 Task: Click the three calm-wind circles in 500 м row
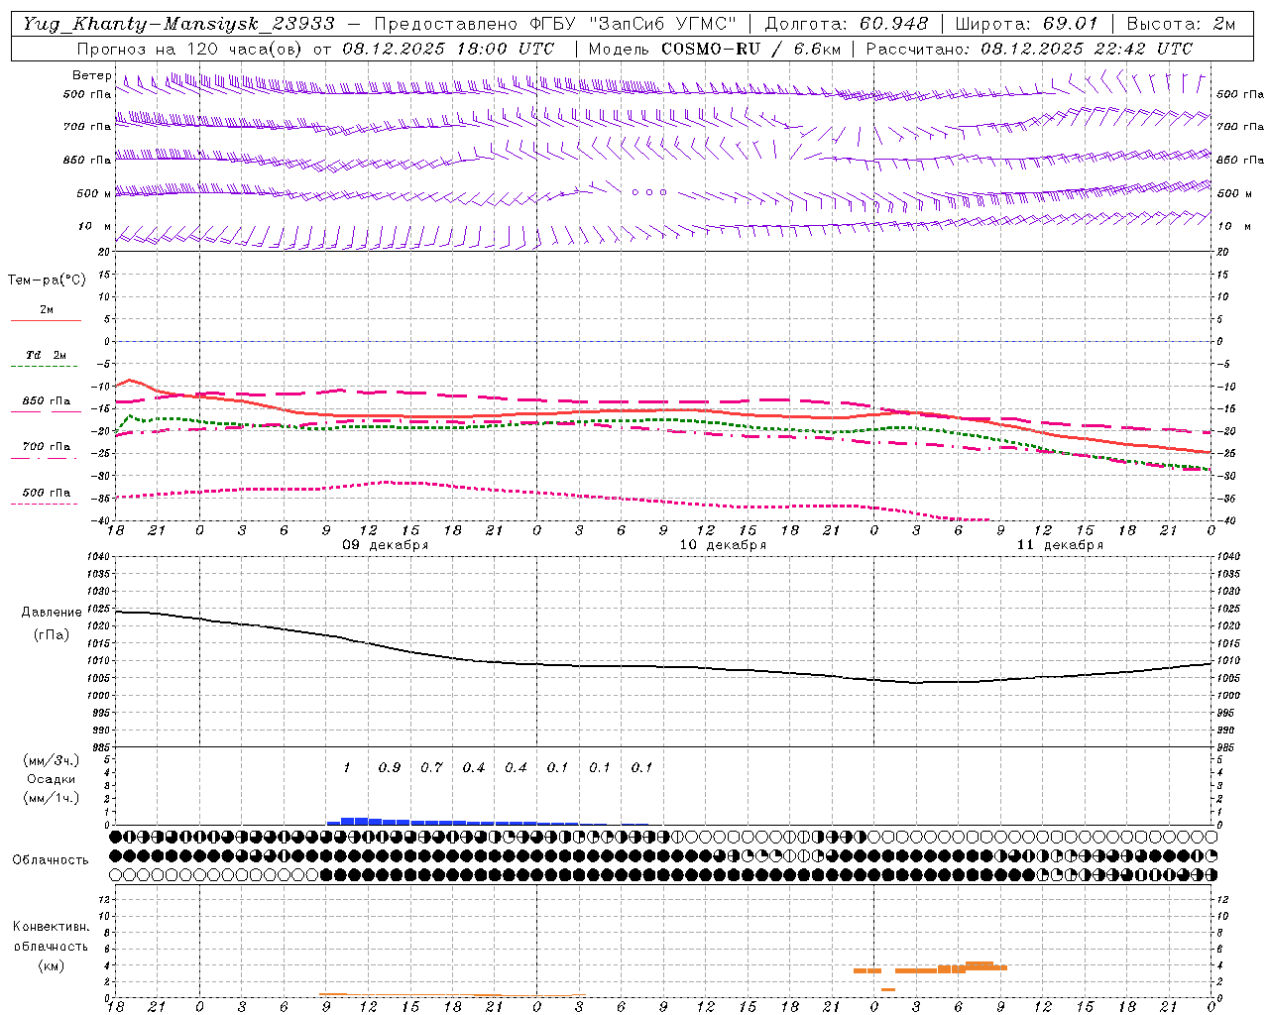[x=649, y=192]
